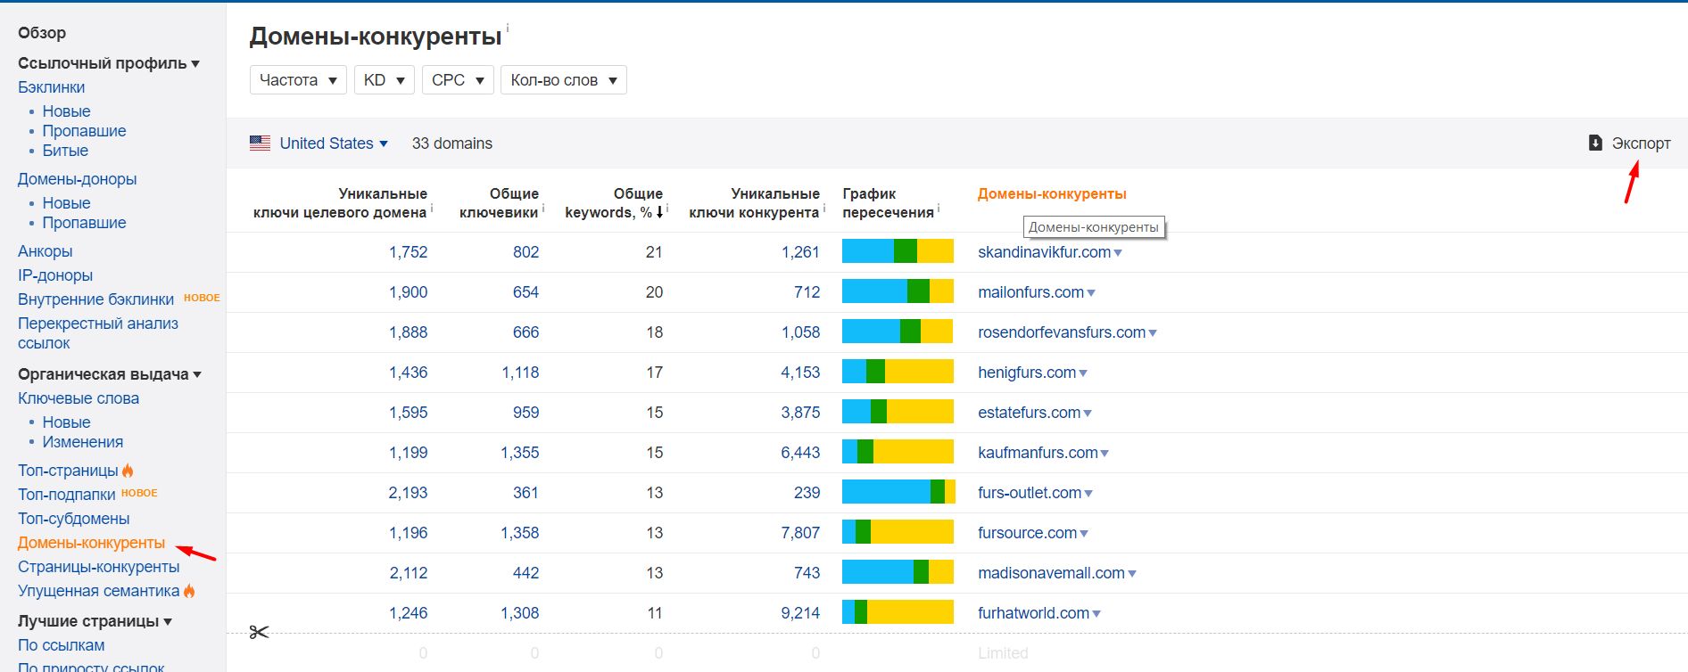Open Страницы-конкуренты in the sidebar
The width and height of the screenshot is (1688, 672).
click(99, 567)
